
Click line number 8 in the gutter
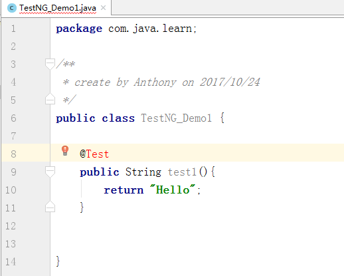[x=13, y=154]
